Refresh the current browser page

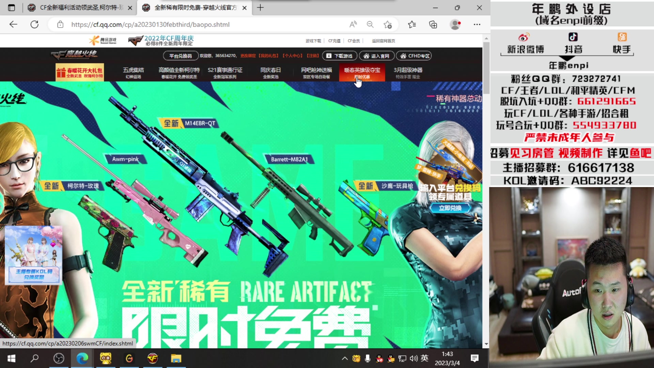pyautogui.click(x=34, y=25)
